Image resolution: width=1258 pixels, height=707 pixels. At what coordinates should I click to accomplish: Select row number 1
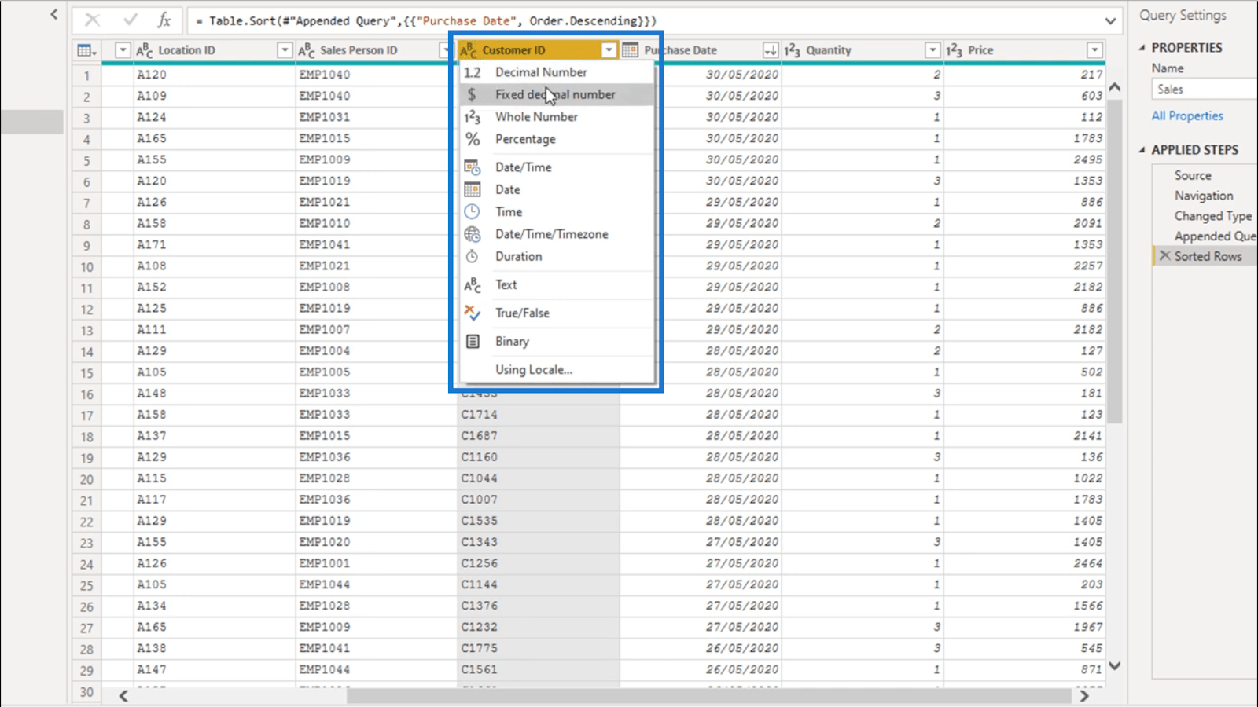86,75
